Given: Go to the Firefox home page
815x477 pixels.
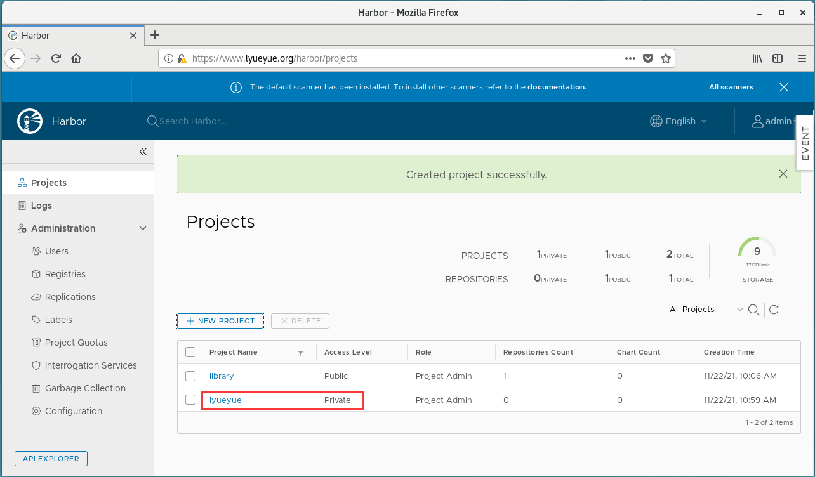Looking at the screenshot, I should click(76, 58).
